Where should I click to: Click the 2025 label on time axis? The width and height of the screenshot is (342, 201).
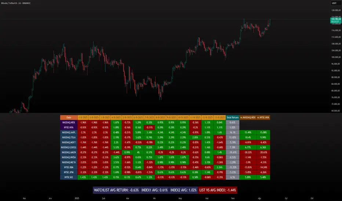77,198
